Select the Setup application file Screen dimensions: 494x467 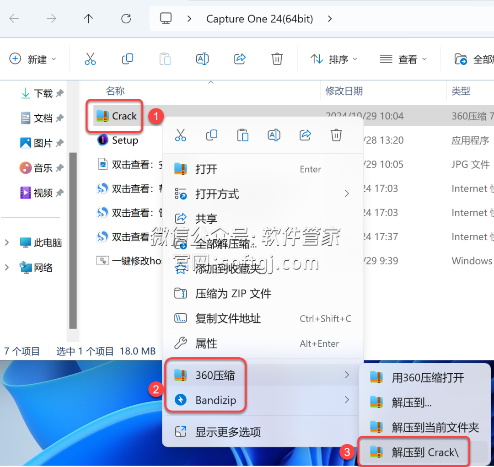[118, 140]
